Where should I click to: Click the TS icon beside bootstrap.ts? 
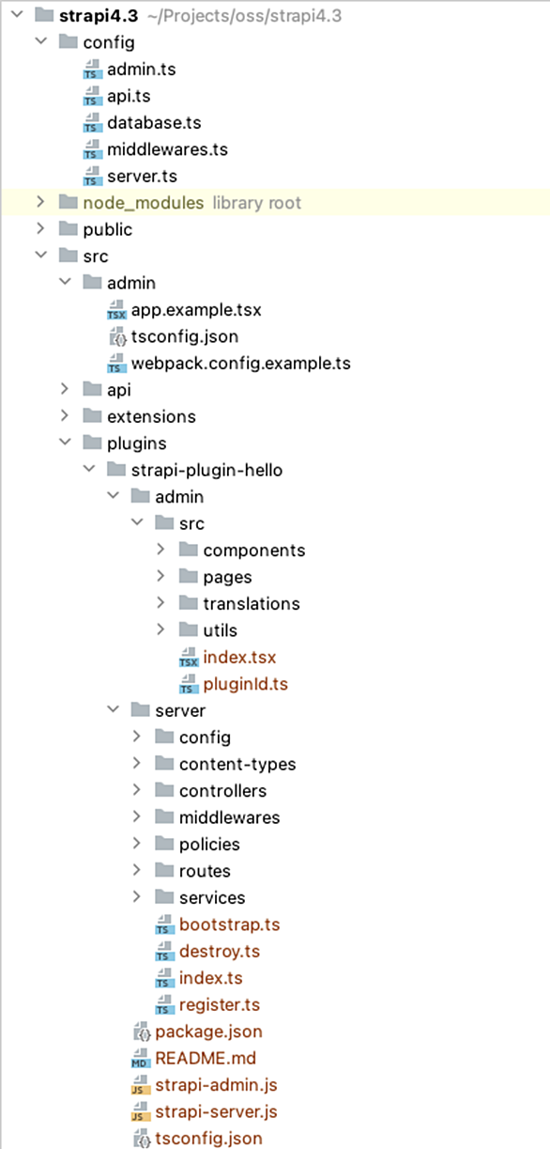[x=164, y=925]
